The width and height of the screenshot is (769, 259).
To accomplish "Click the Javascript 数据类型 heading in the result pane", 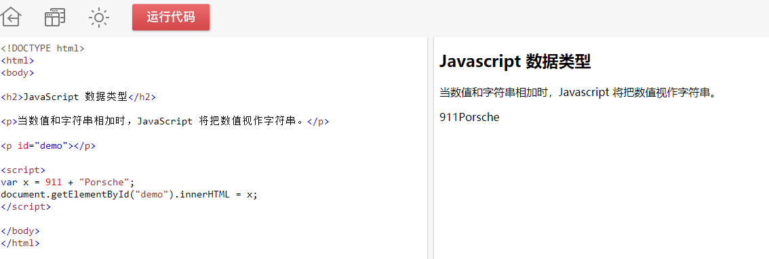I will [515, 62].
